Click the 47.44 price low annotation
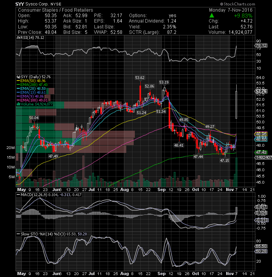The image size is (272, 277). click(198, 156)
